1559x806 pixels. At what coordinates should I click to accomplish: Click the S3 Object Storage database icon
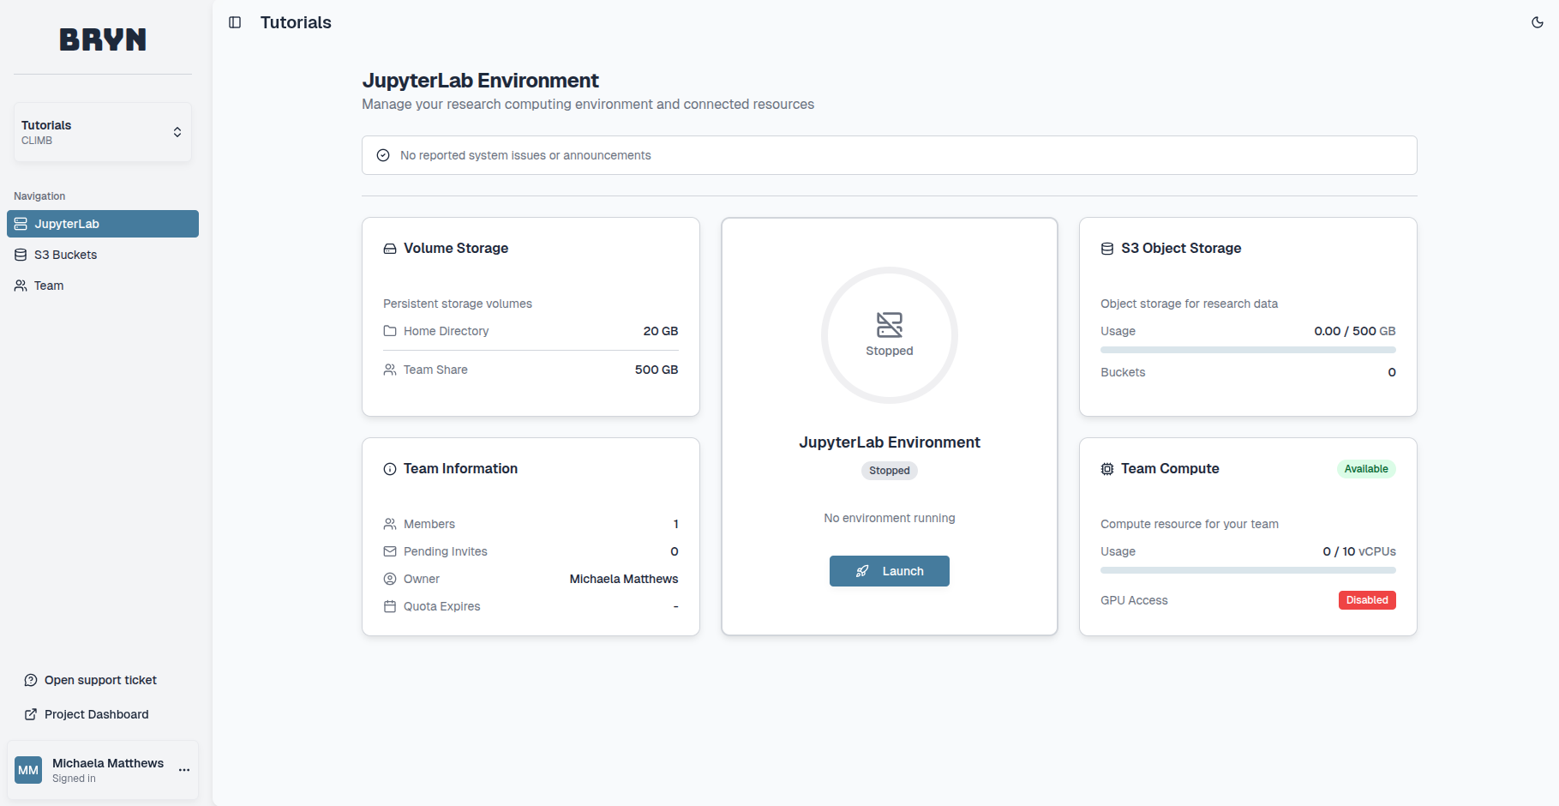pos(1107,249)
